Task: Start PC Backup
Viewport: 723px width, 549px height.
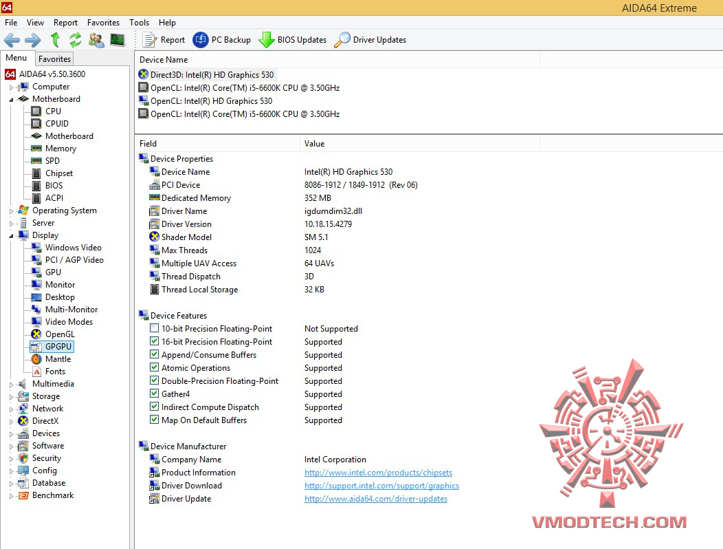Action: pos(222,40)
